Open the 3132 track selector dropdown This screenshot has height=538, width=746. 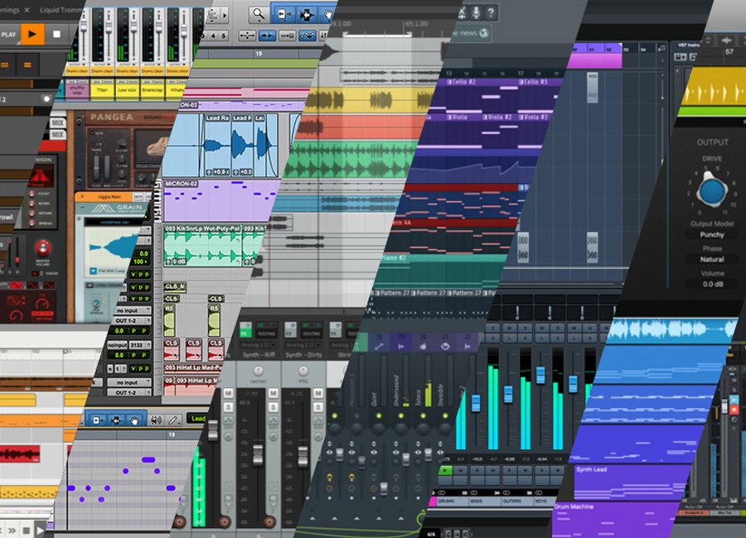[140, 345]
